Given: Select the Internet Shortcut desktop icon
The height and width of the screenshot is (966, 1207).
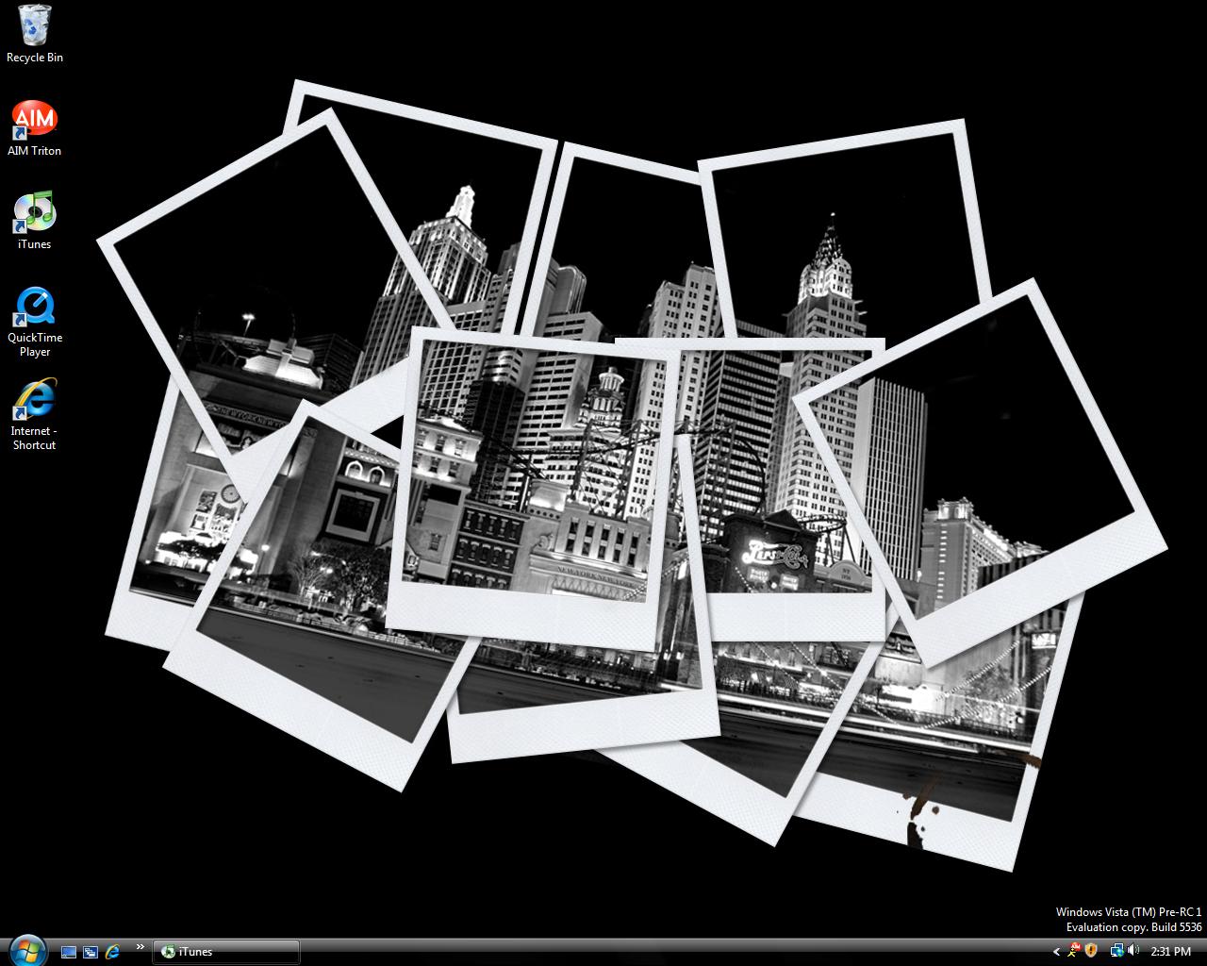Looking at the screenshot, I should point(34,400).
